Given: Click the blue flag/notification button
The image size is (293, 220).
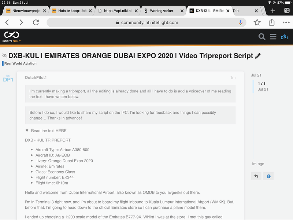Looking at the screenshot, I should 268,176.
